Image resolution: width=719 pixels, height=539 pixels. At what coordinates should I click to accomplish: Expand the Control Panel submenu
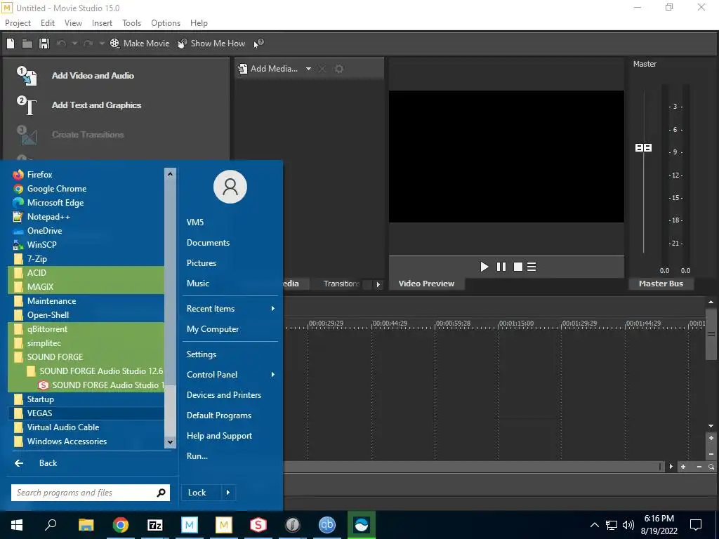pyautogui.click(x=230, y=375)
